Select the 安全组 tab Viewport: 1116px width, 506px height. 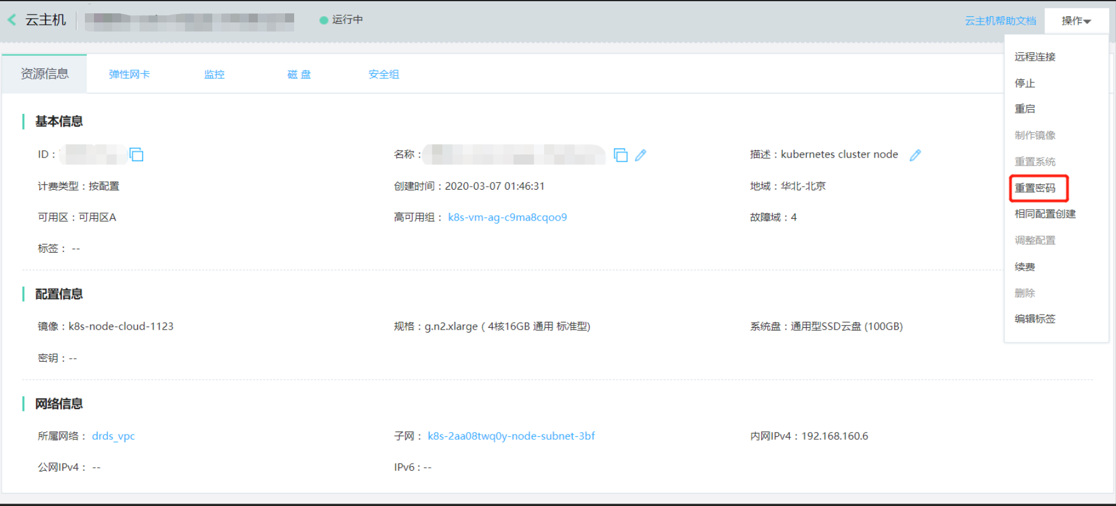[384, 75]
